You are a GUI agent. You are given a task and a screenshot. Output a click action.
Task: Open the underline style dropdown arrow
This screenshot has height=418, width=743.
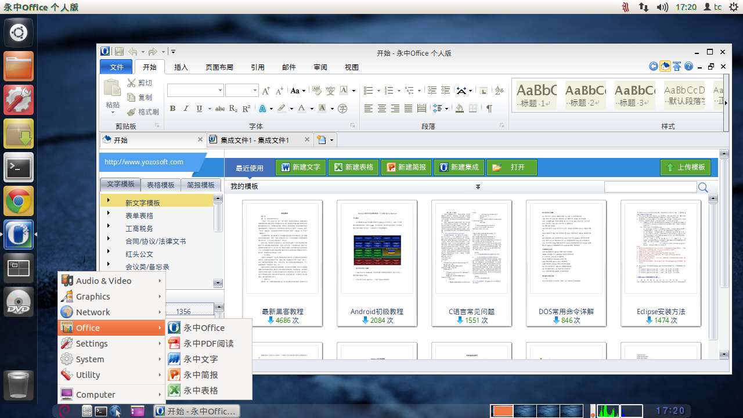[209, 109]
